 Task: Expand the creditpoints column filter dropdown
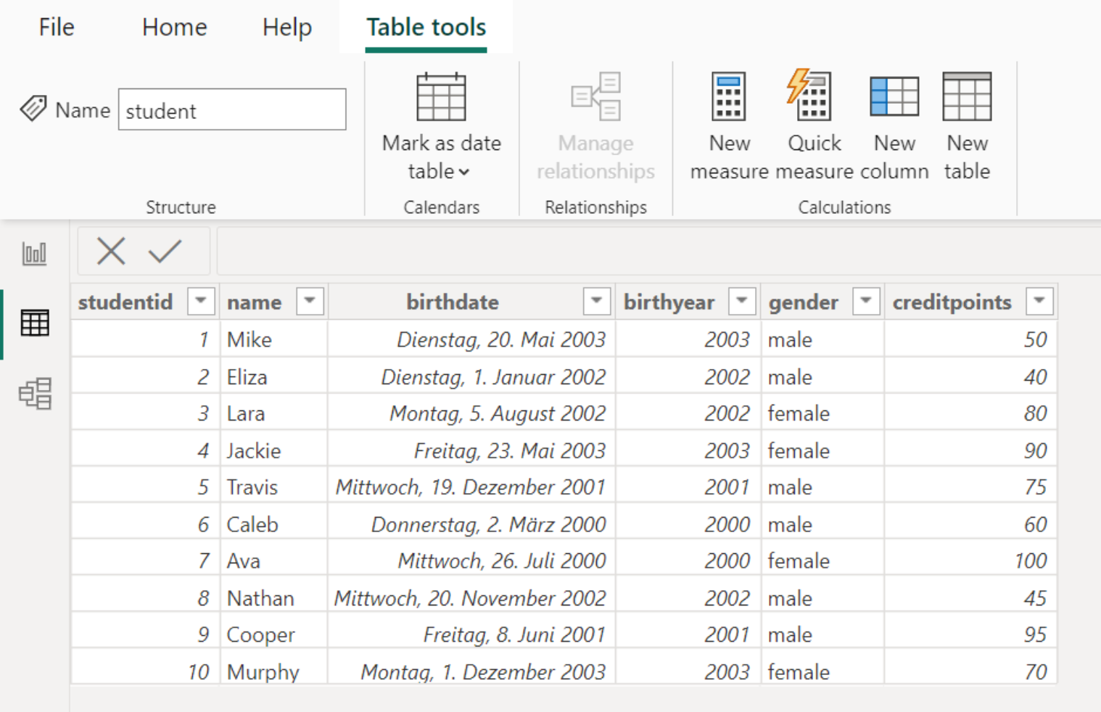tap(1039, 301)
